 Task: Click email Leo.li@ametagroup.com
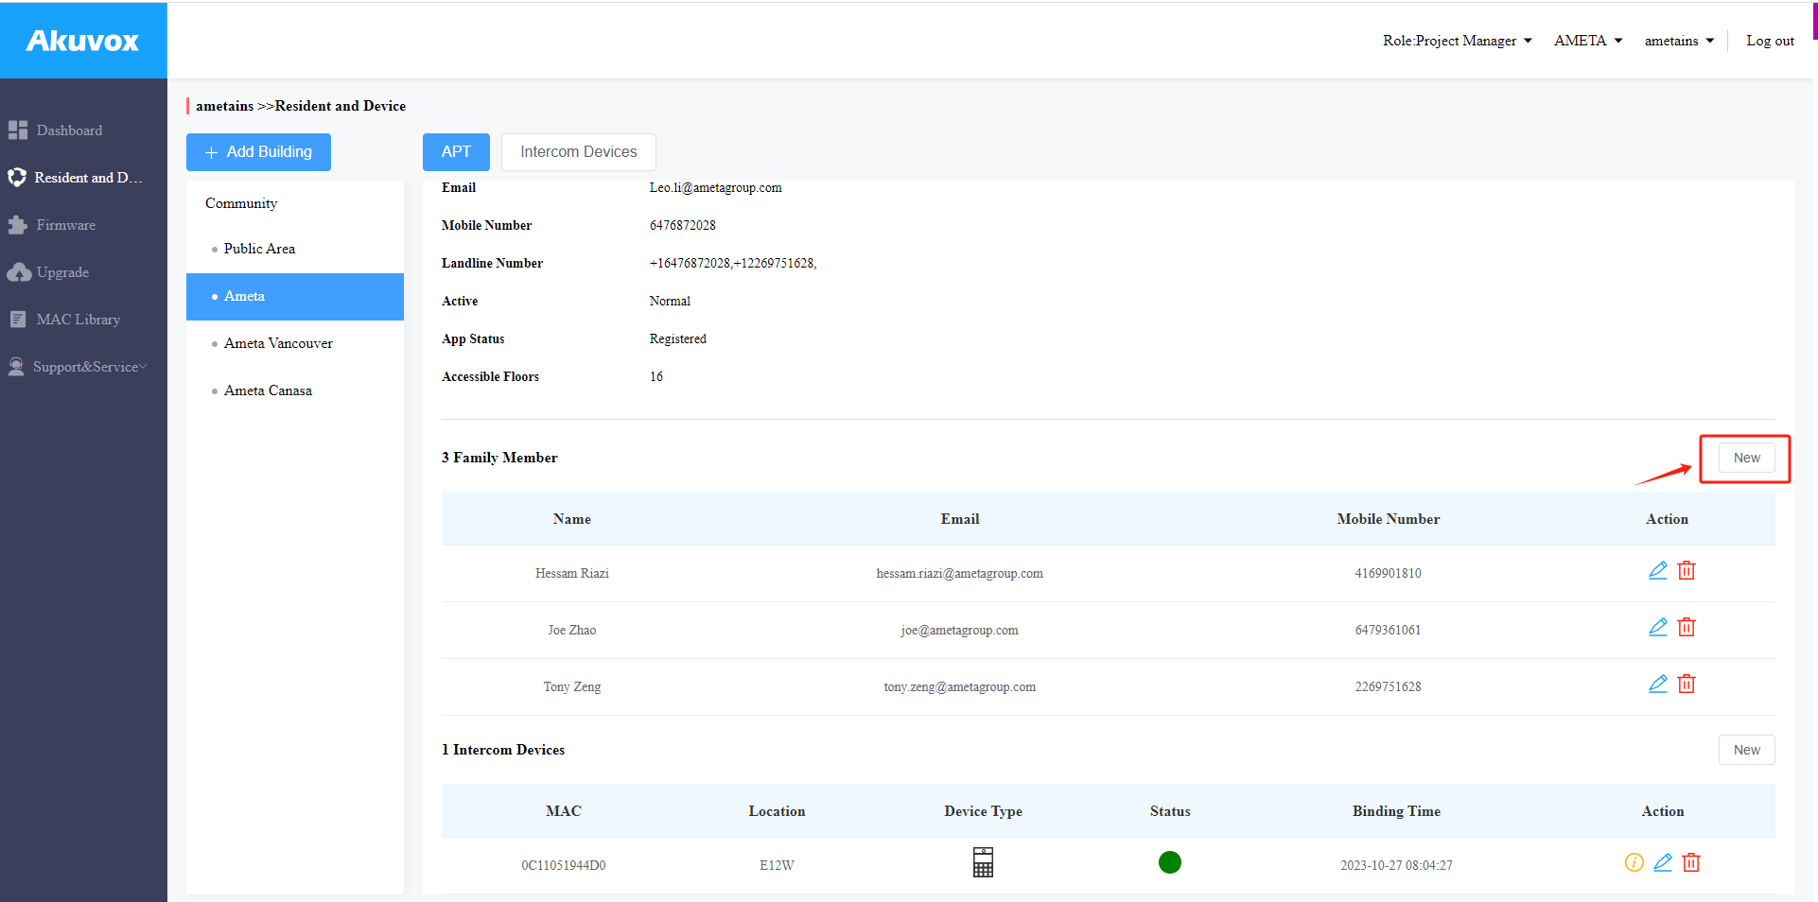[715, 187]
